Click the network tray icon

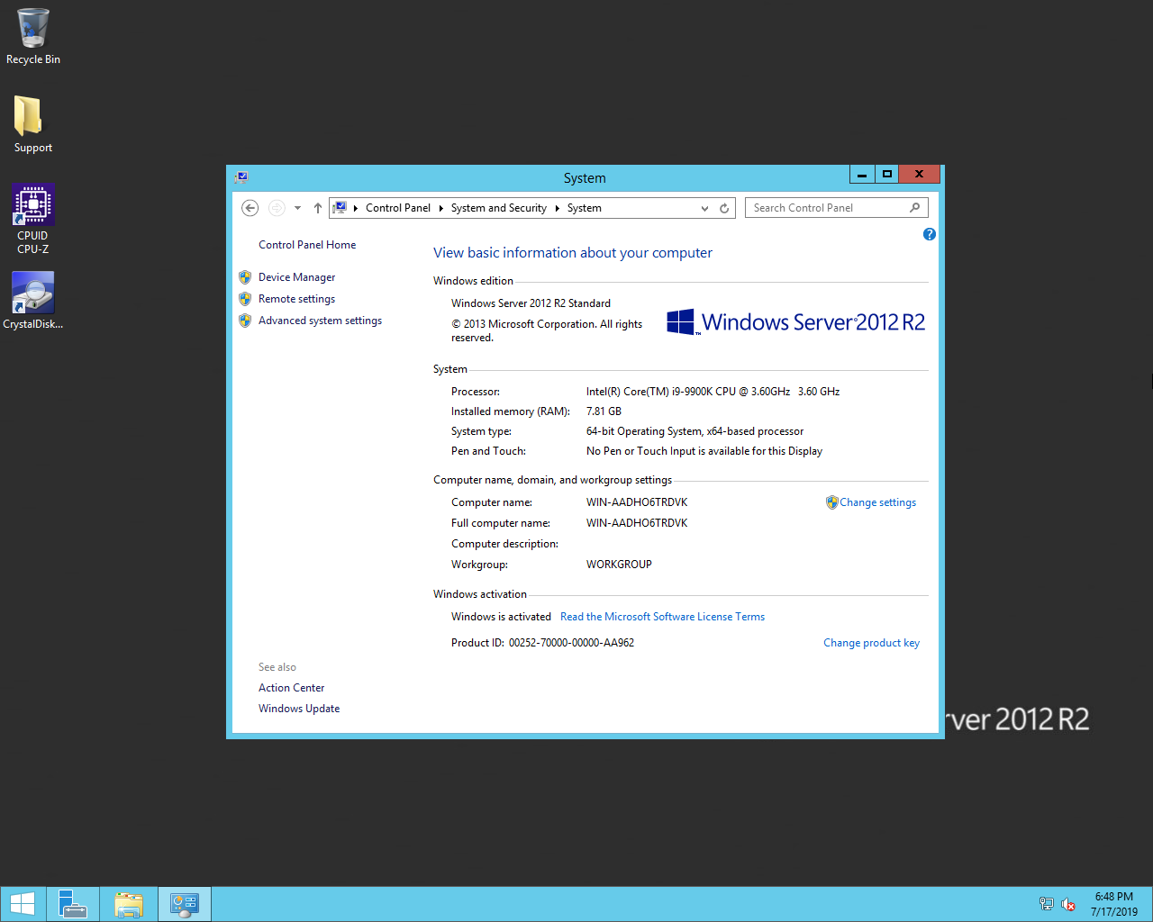pyautogui.click(x=1046, y=904)
